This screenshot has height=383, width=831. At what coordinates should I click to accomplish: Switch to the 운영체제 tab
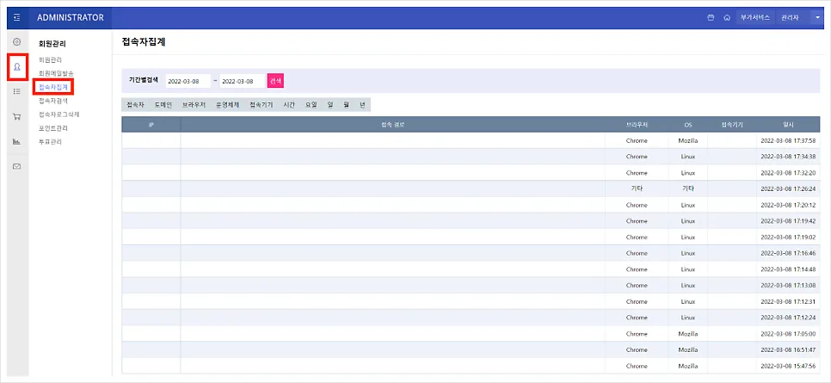(x=227, y=105)
